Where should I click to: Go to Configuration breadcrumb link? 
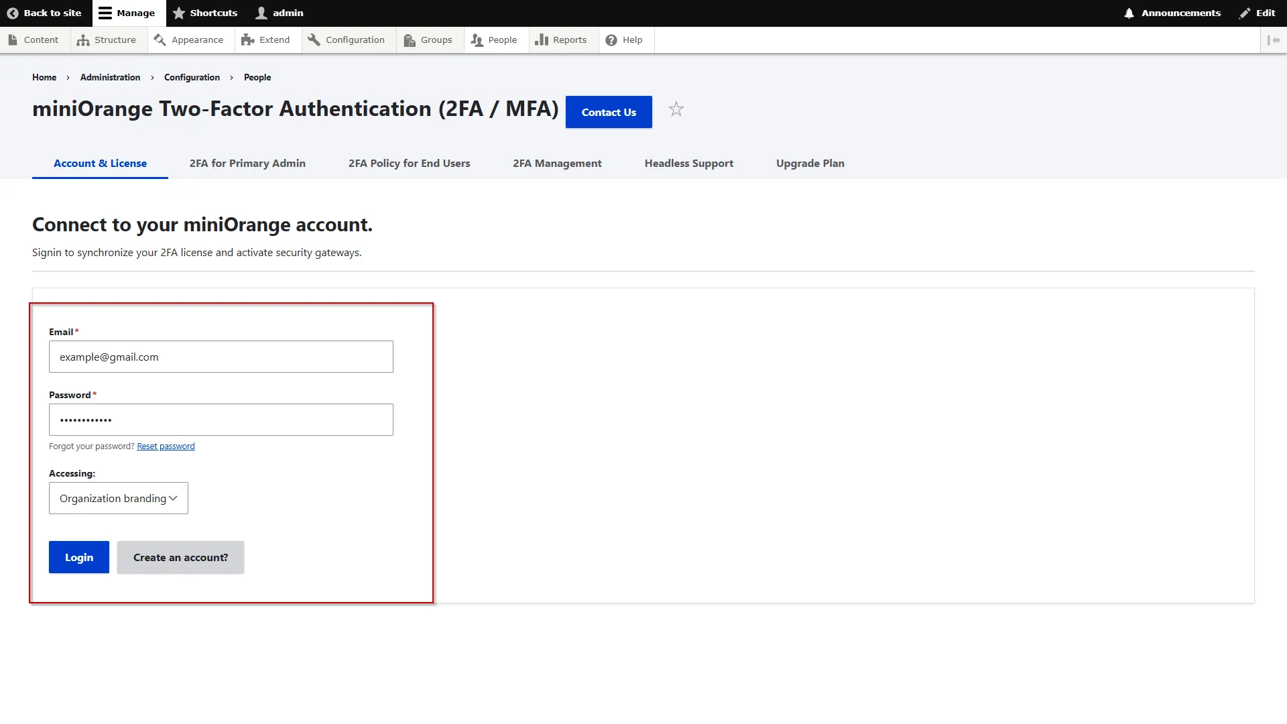click(192, 77)
